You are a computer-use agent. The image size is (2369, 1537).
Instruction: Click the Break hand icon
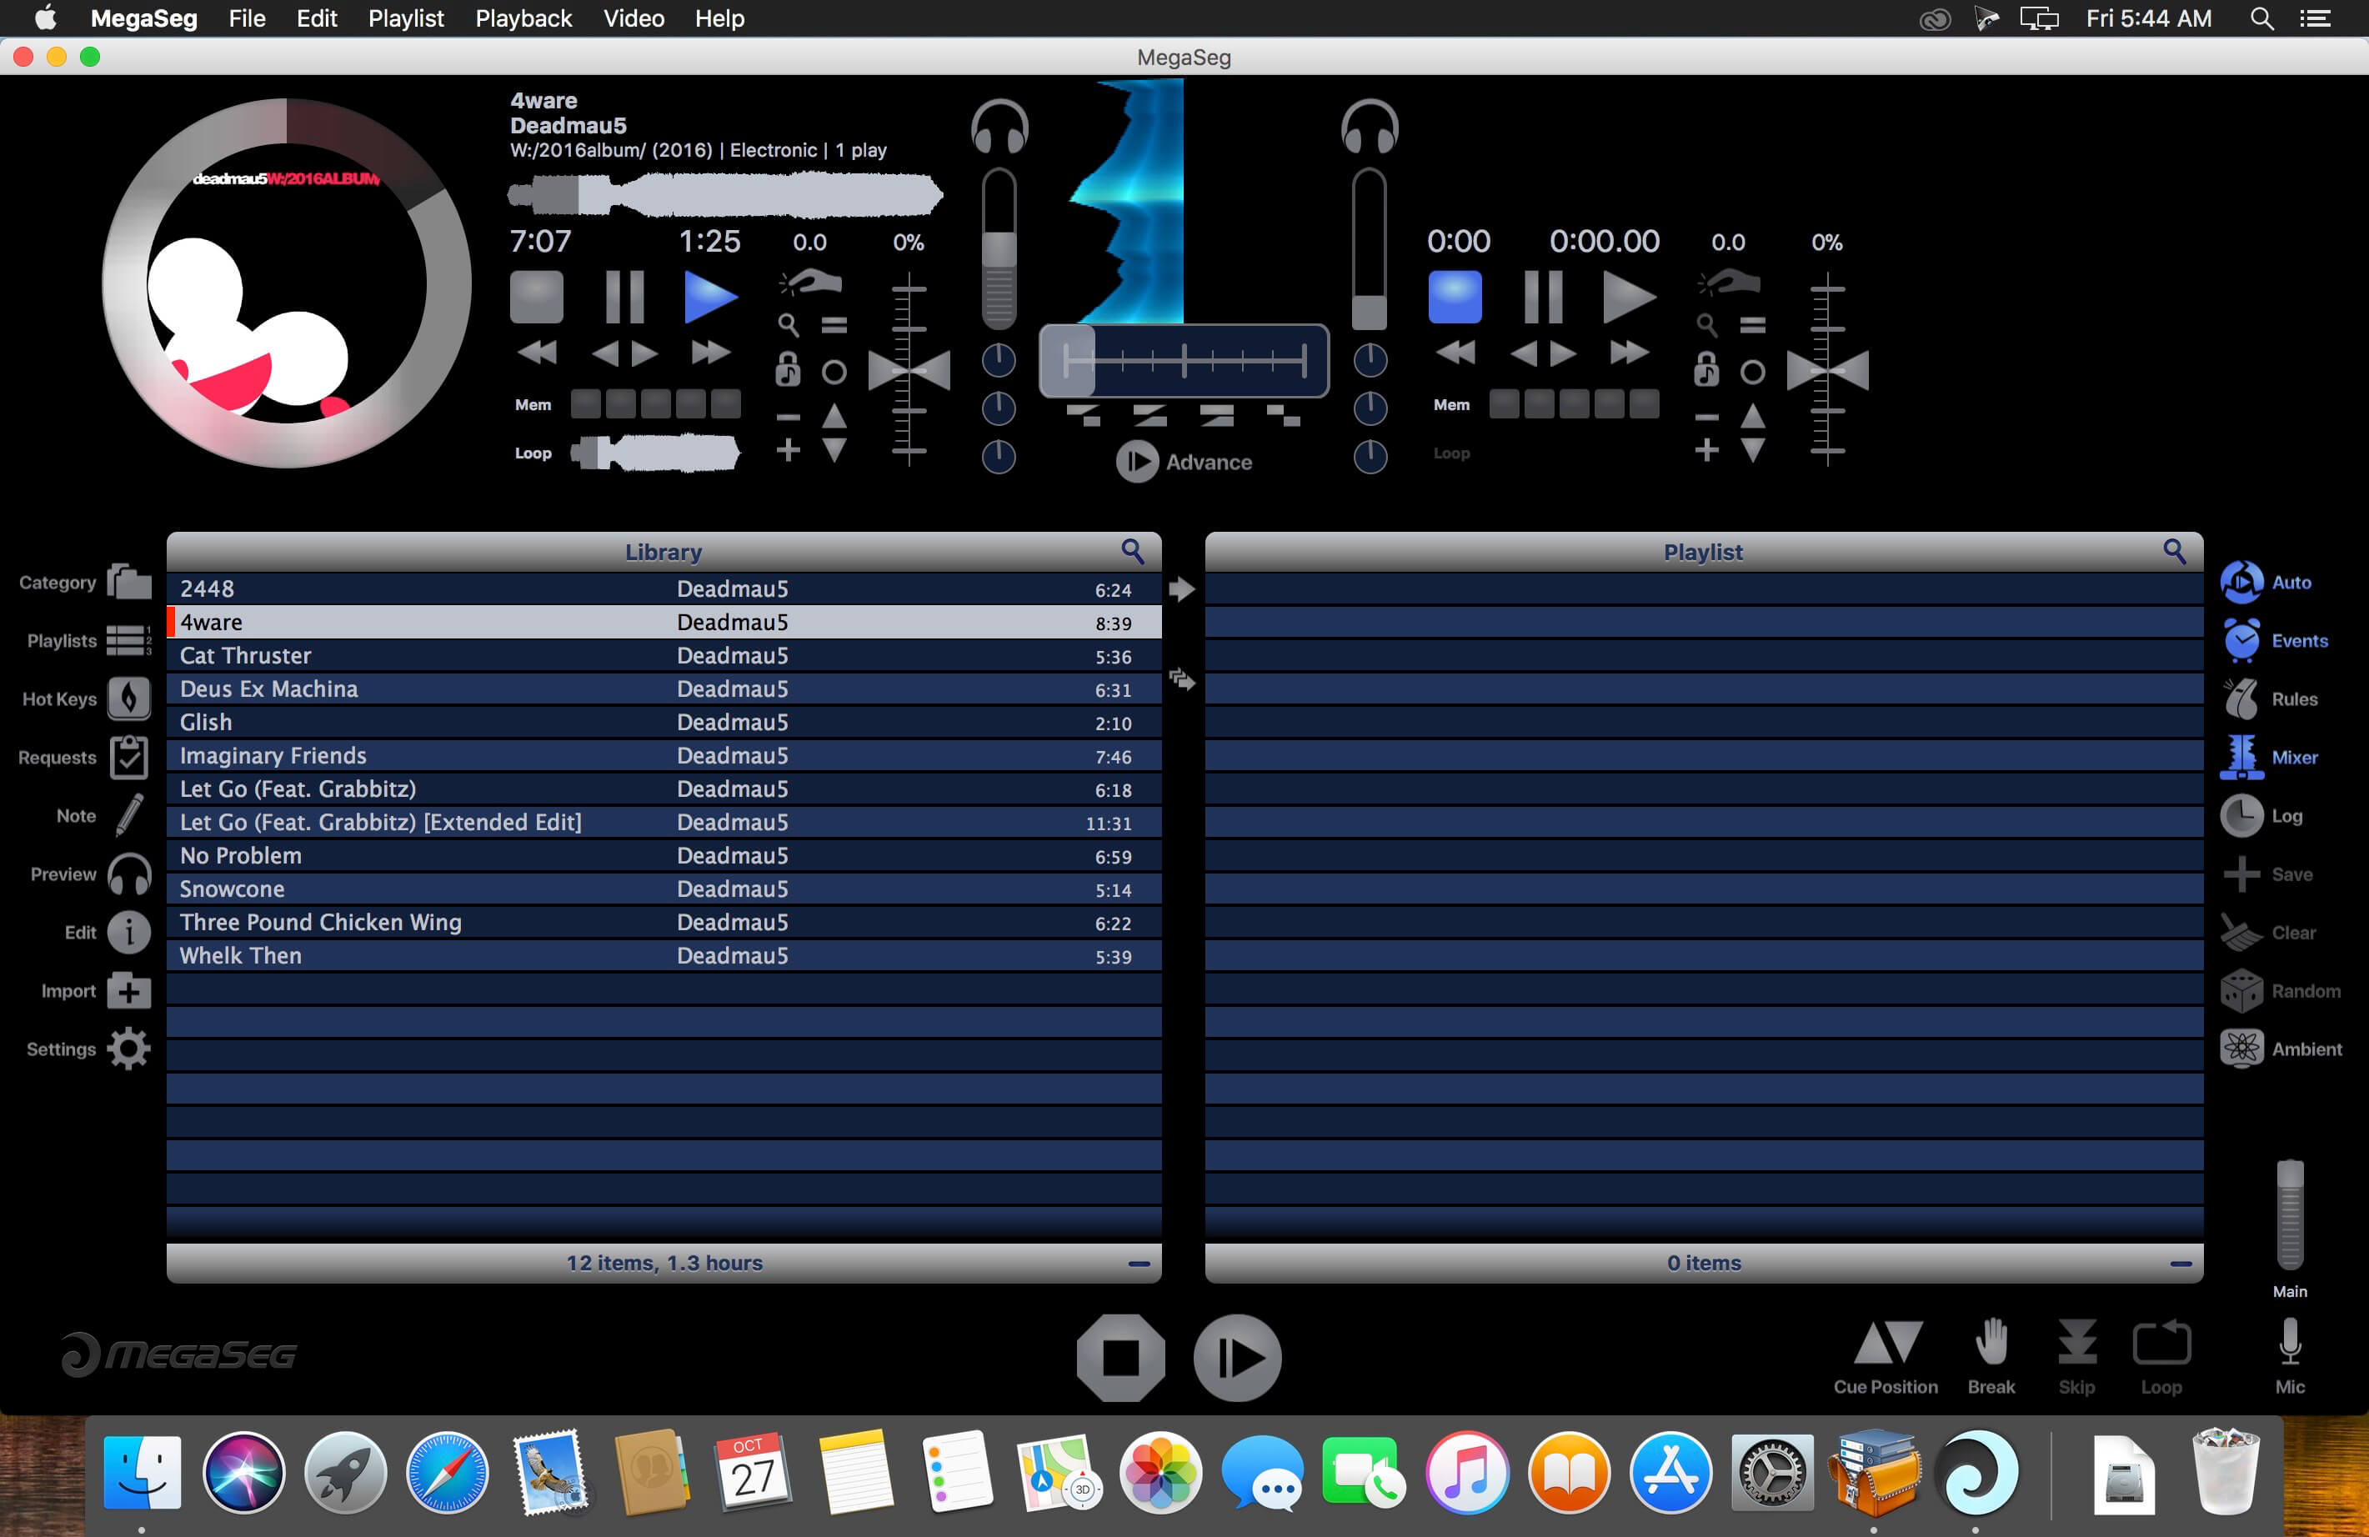click(1991, 1341)
